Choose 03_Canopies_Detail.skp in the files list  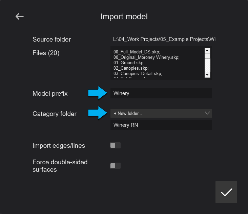pos(138,73)
